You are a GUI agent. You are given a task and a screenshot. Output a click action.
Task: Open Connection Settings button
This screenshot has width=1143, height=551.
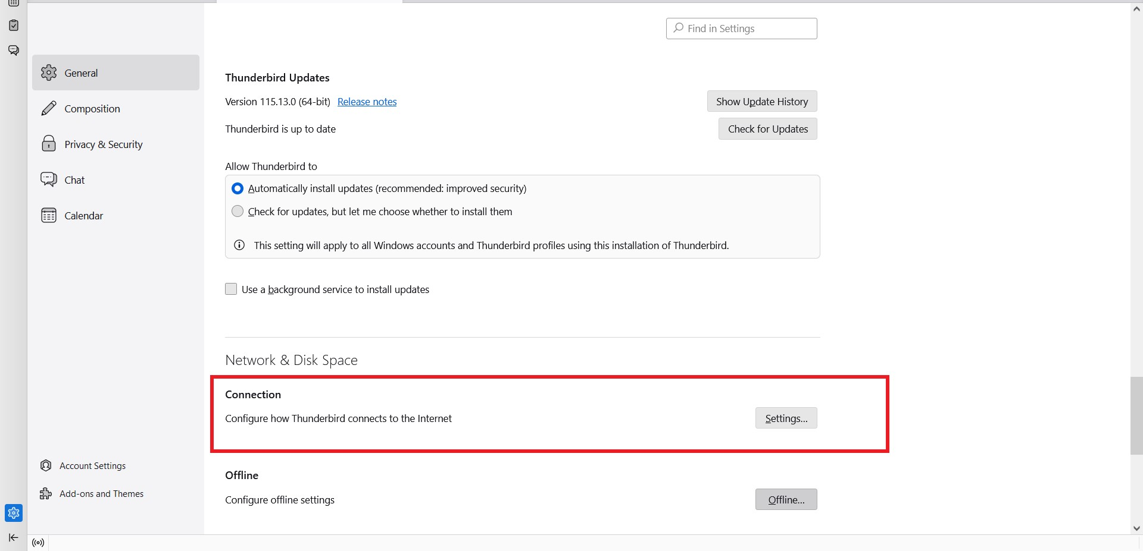786,418
